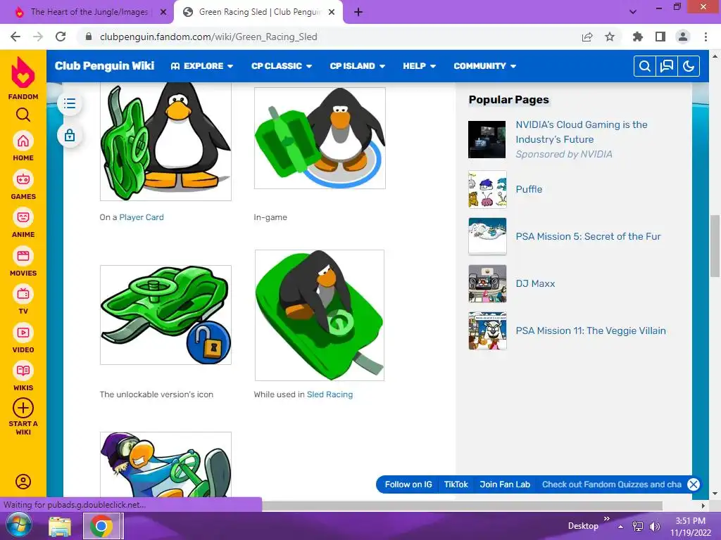Image resolution: width=721 pixels, height=540 pixels.
Task: Open the Player Card sled image
Action: coord(165,141)
